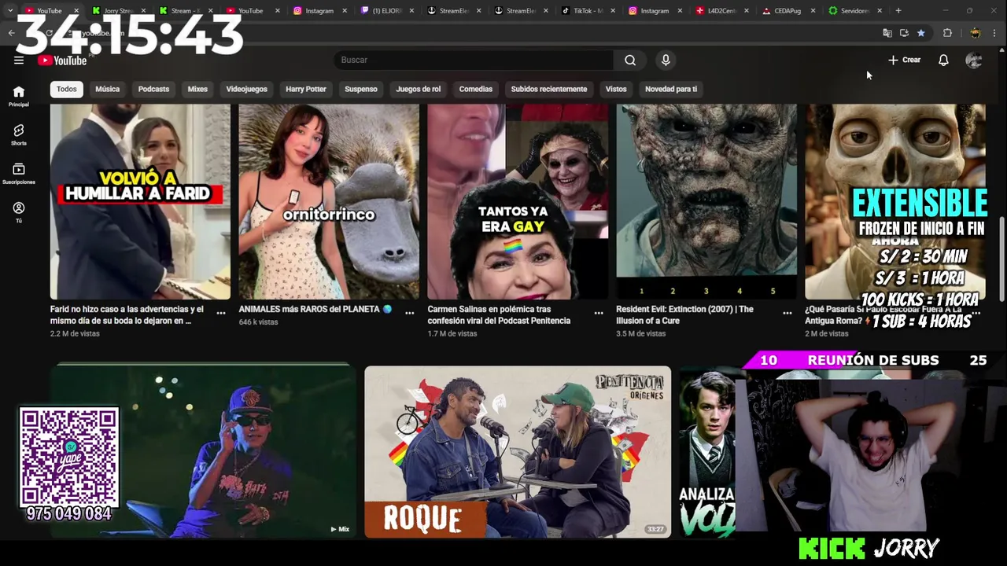The width and height of the screenshot is (1007, 566).
Task: Go to Principal in the sidebar
Action: pyautogui.click(x=19, y=96)
